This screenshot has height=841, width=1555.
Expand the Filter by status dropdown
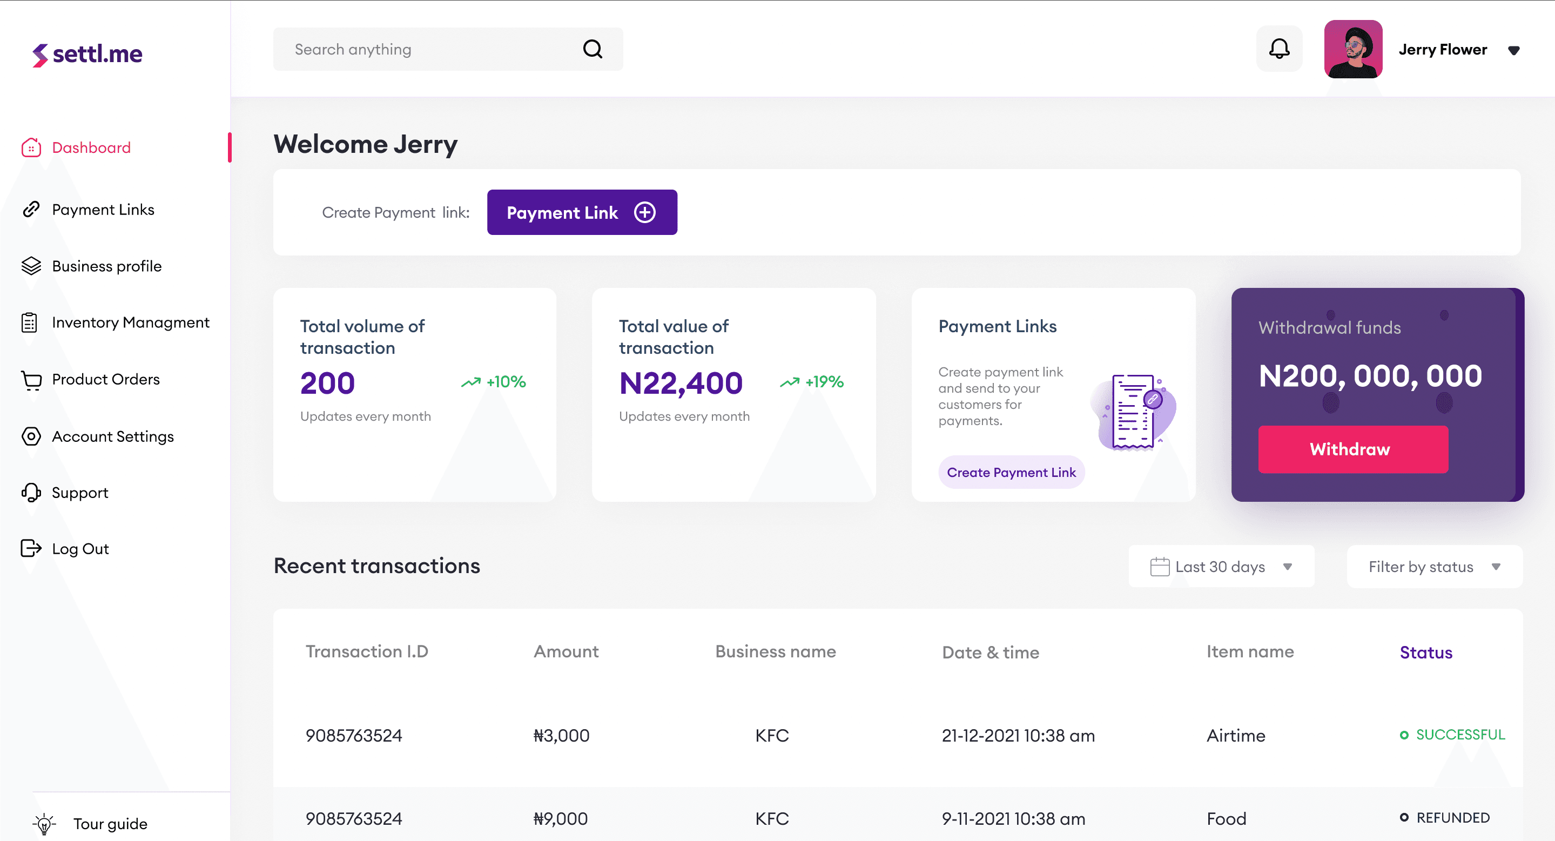(x=1433, y=566)
